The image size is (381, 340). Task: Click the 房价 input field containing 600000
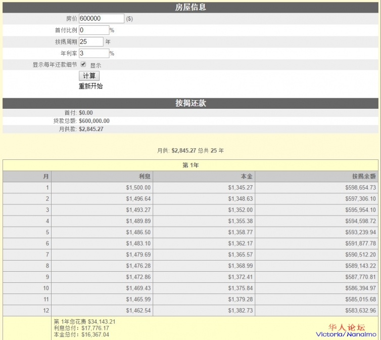coord(101,19)
